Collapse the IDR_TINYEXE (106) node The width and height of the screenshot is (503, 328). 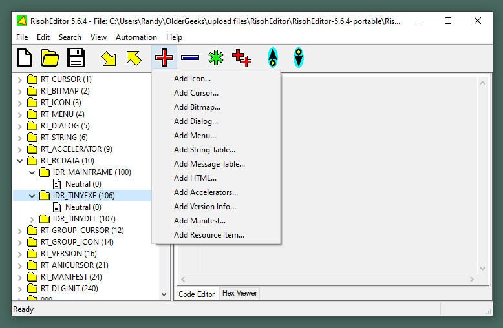click(x=32, y=196)
